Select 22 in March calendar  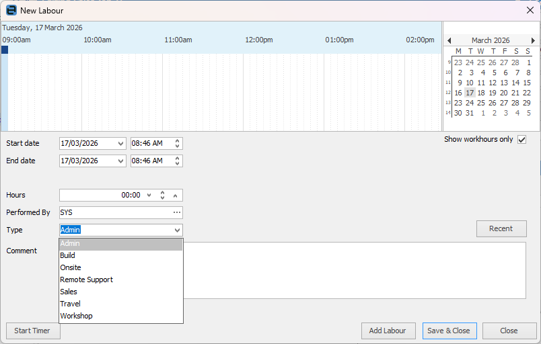coord(526,93)
